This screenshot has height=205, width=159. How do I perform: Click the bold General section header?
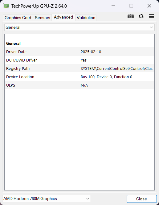click(13, 43)
